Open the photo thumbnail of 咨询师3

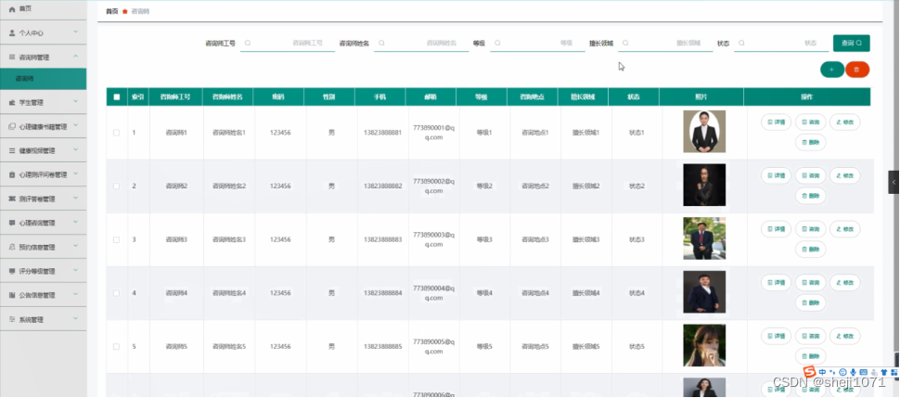pos(704,238)
